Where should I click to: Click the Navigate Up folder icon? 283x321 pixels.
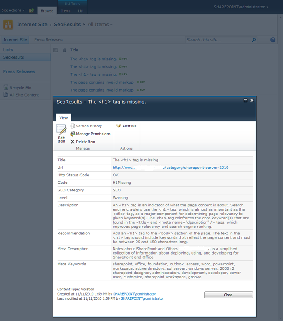[31, 10]
